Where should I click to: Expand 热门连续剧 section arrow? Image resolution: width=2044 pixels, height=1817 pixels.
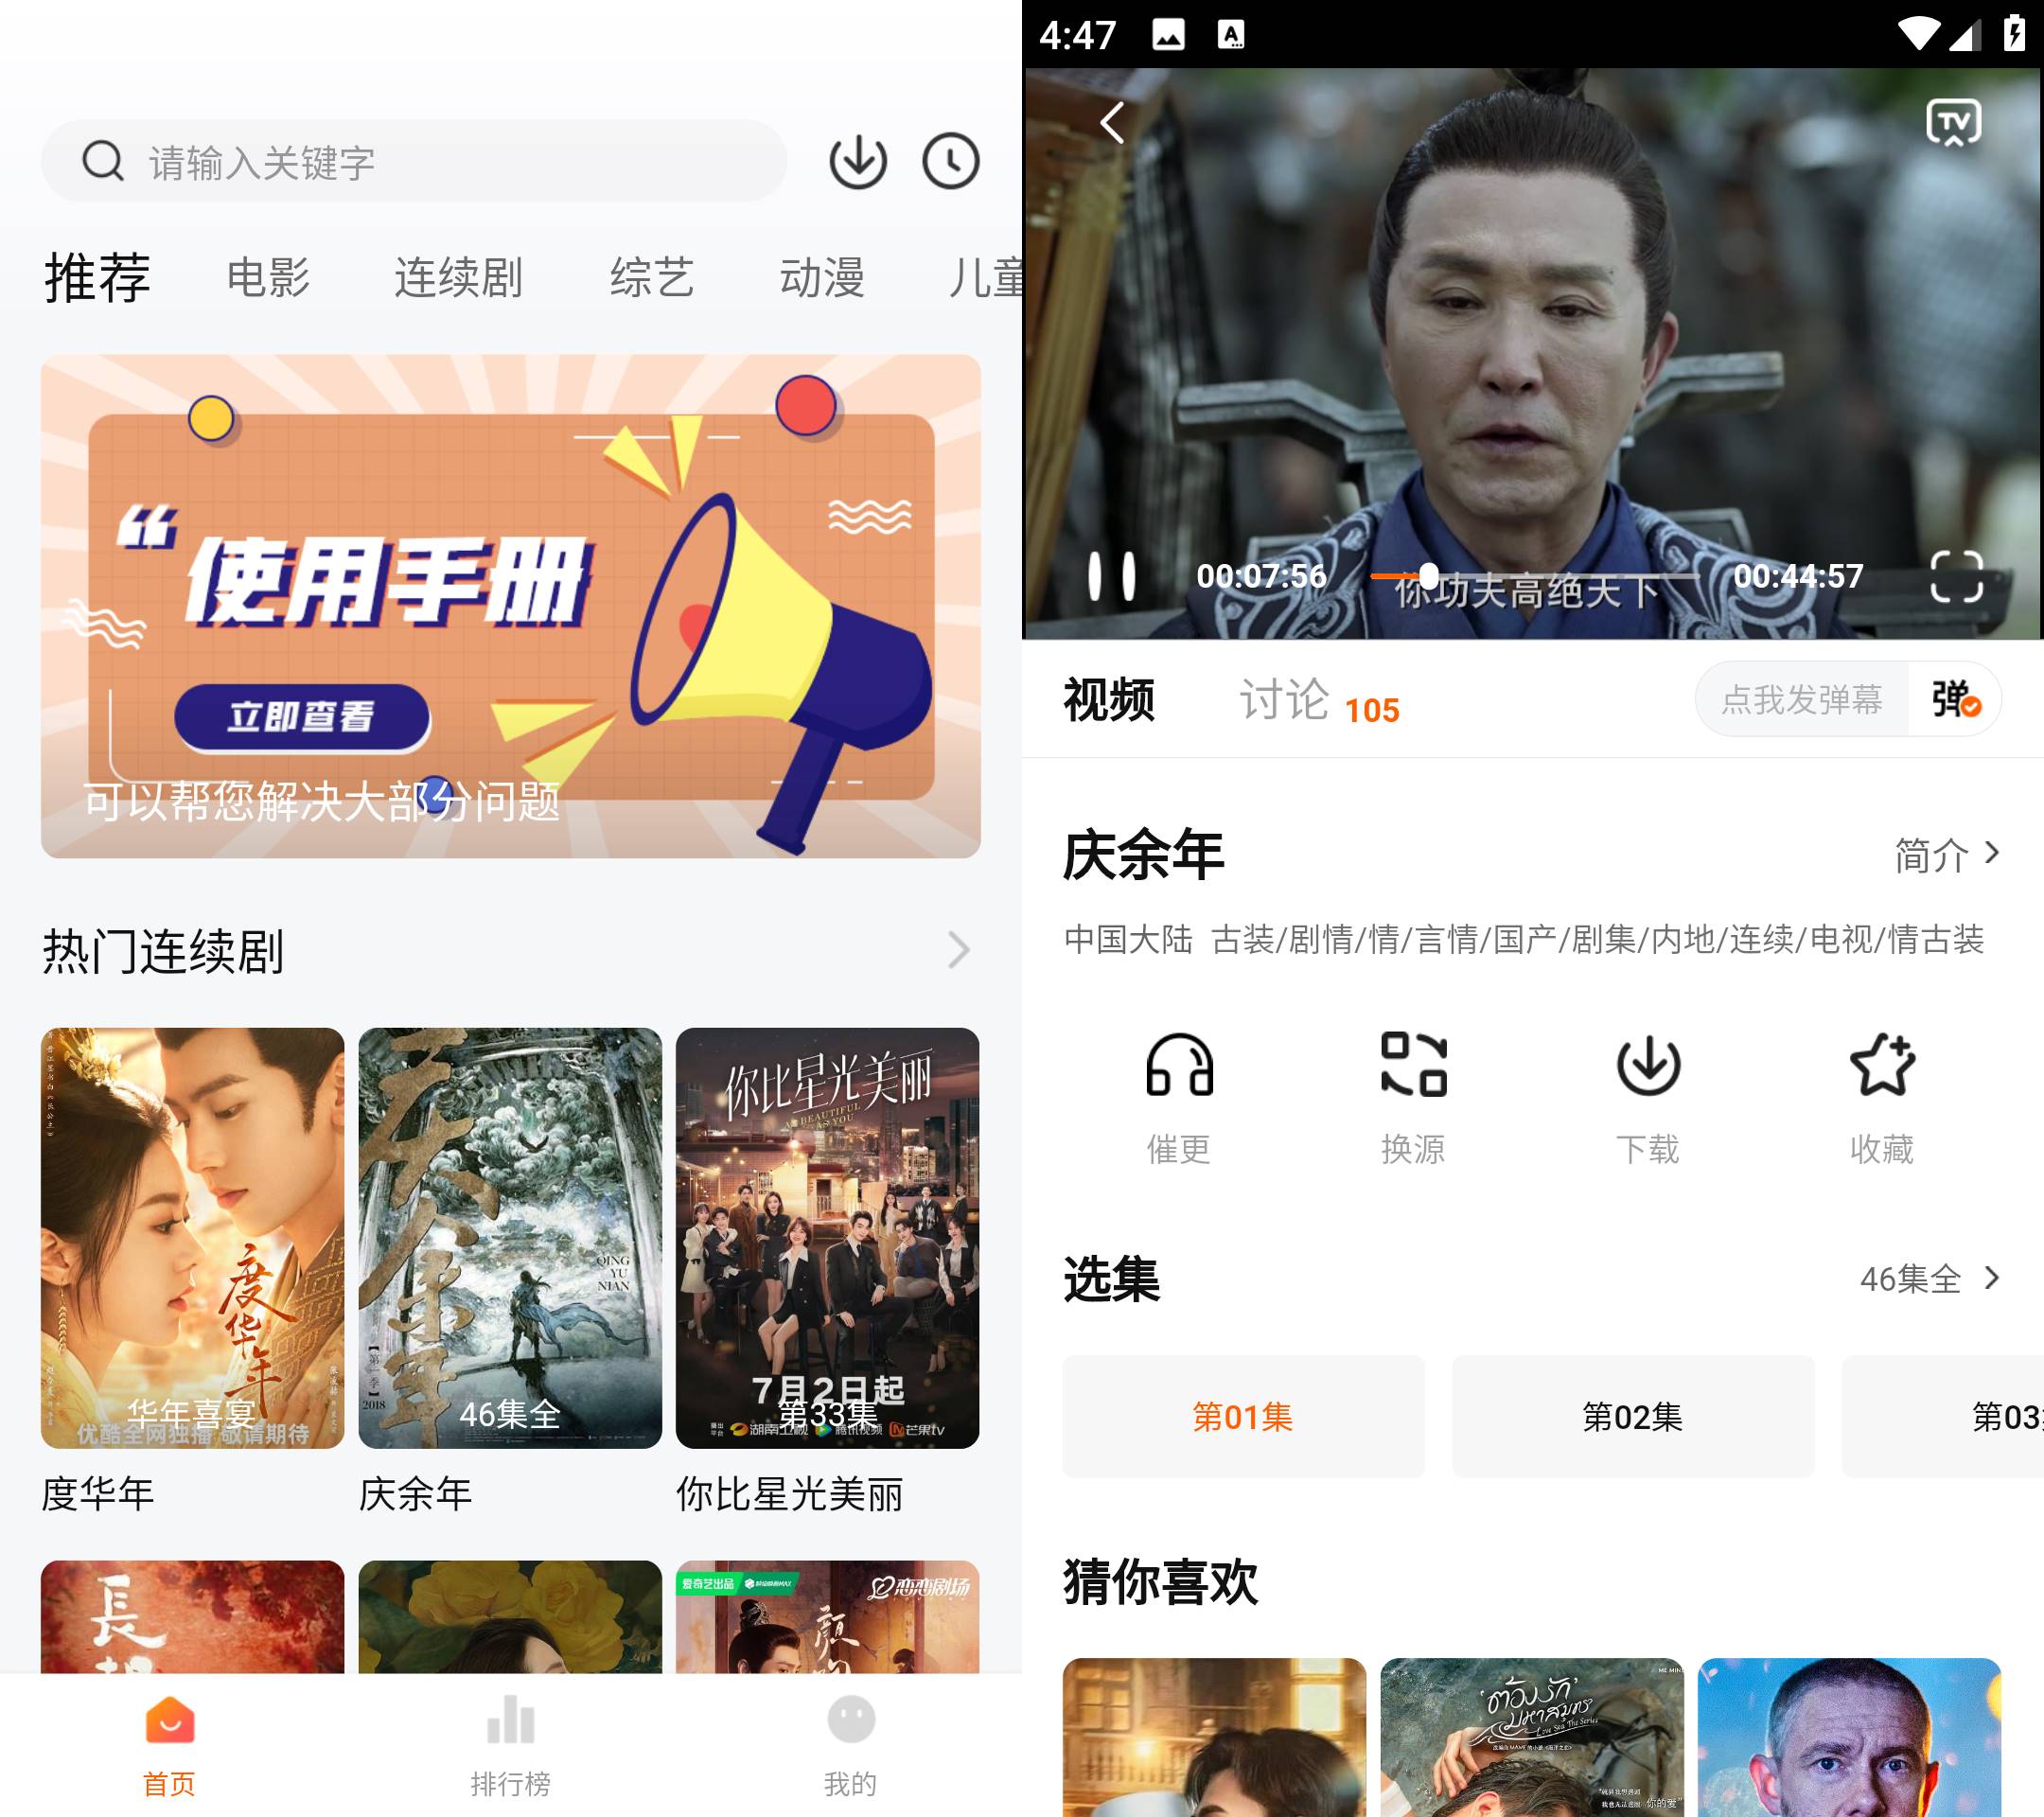(960, 949)
